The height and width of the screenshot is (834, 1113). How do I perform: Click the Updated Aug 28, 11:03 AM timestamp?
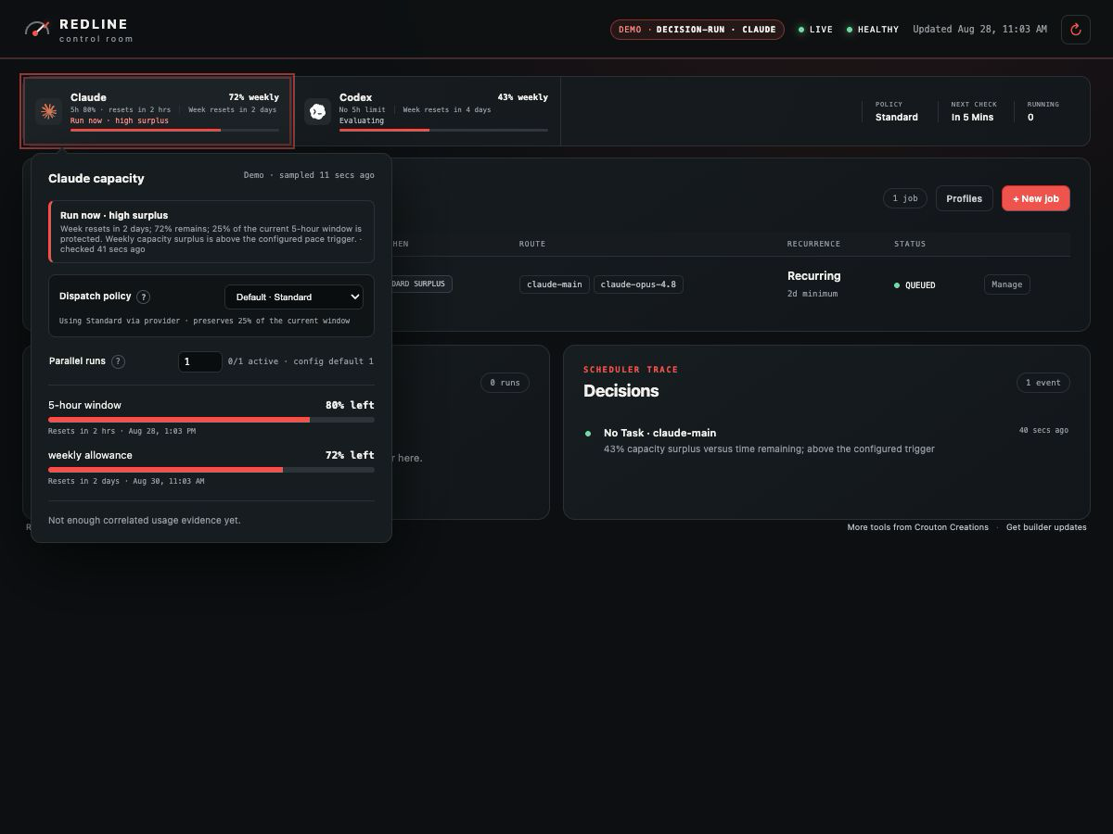(979, 30)
